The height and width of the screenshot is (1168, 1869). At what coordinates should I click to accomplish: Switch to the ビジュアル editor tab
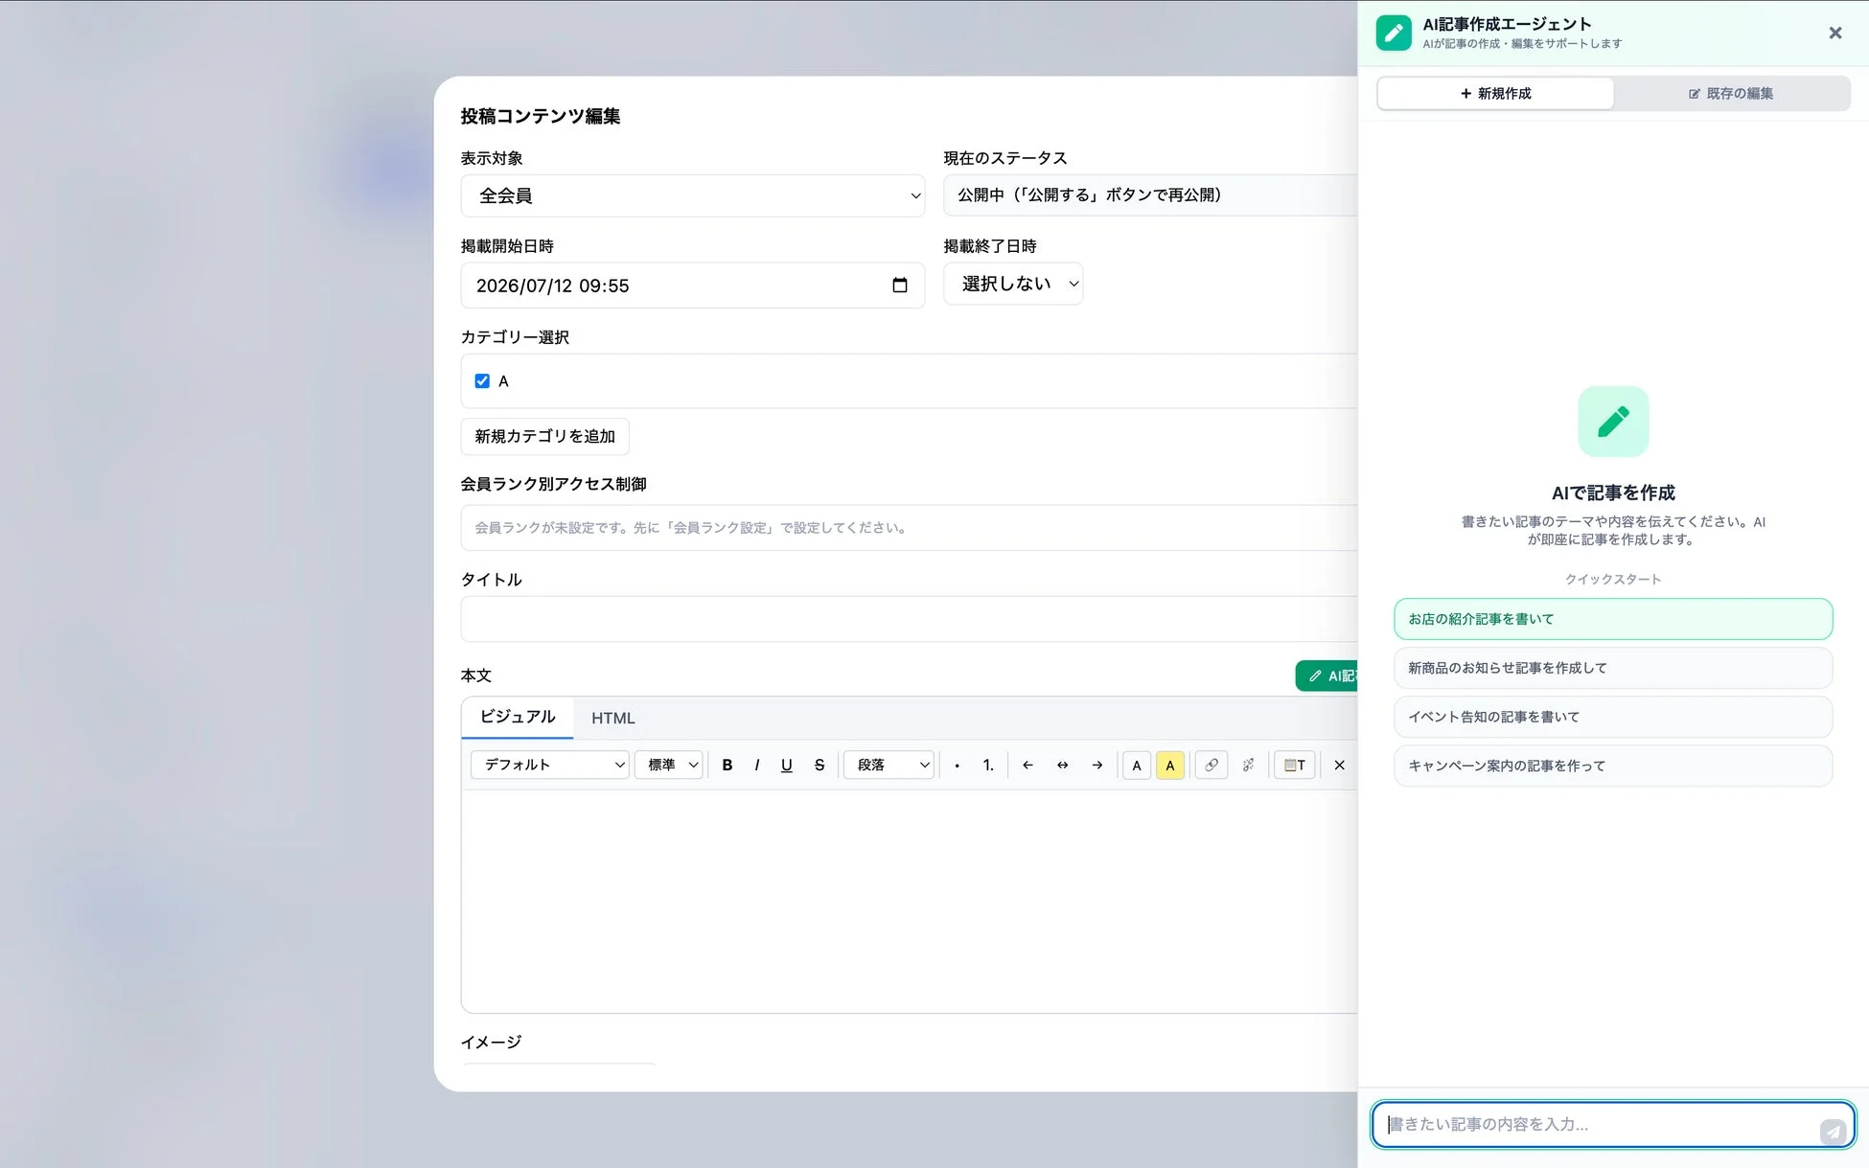pyautogui.click(x=518, y=718)
